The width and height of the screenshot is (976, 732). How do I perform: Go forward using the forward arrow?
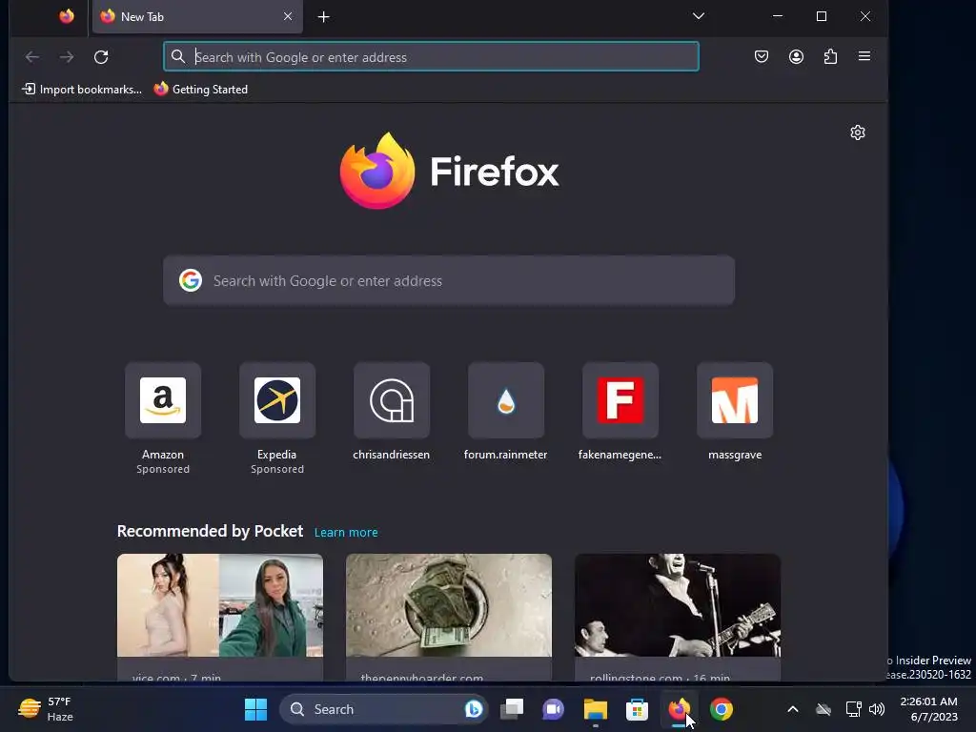[x=67, y=57]
